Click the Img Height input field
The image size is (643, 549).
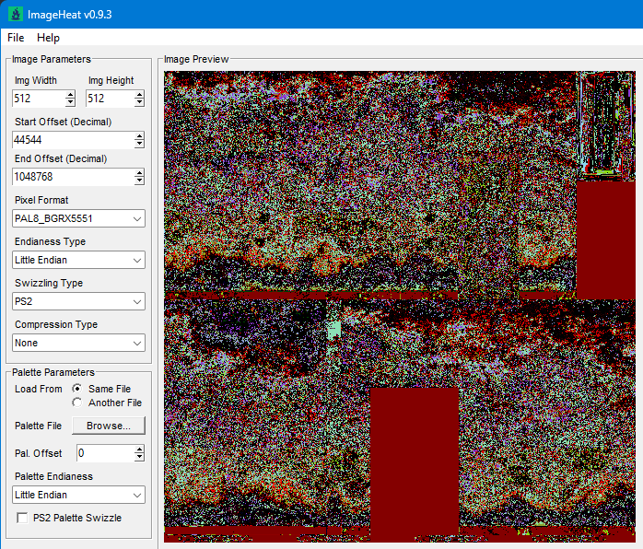coord(110,99)
